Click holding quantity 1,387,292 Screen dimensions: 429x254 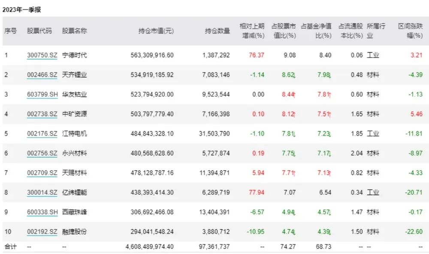pyautogui.click(x=216, y=55)
